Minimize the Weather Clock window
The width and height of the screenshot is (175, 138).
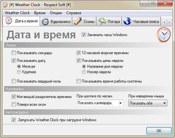click(144, 4)
